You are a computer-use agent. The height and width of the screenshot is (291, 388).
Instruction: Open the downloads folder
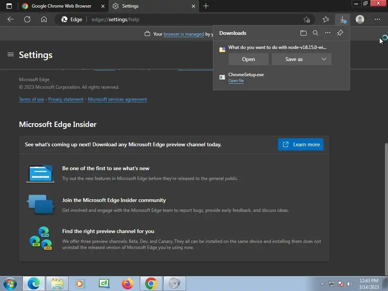(x=304, y=33)
